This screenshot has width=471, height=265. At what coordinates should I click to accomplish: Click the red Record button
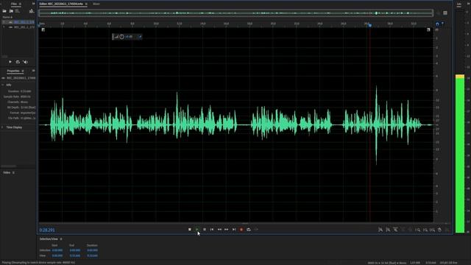(x=241, y=230)
